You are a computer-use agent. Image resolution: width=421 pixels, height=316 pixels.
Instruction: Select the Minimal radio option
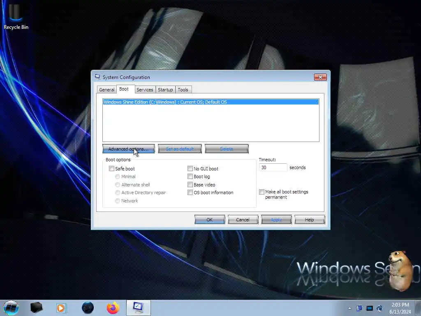click(117, 177)
